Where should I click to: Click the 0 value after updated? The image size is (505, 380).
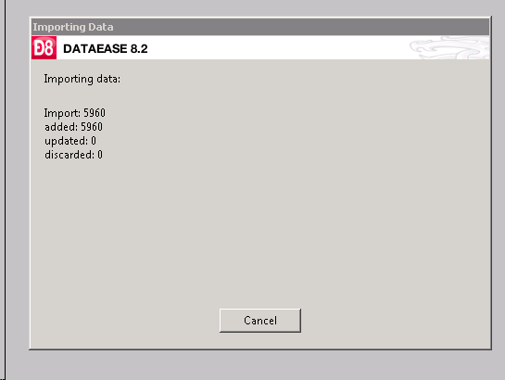(x=94, y=141)
